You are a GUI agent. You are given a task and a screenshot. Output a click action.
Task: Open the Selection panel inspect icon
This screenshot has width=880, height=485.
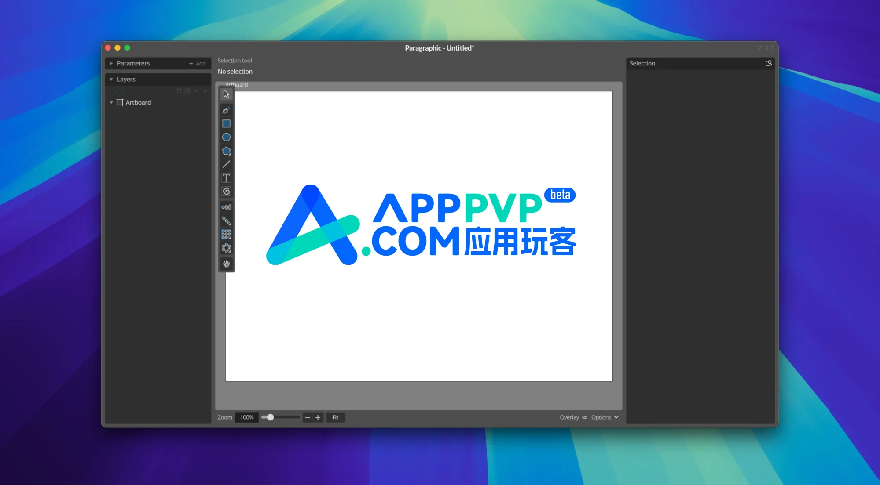pyautogui.click(x=769, y=63)
